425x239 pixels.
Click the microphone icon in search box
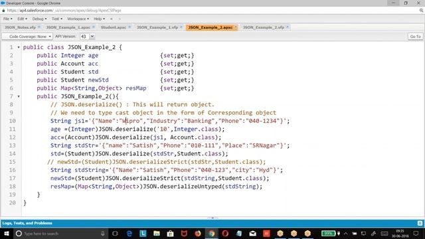(x=103, y=233)
